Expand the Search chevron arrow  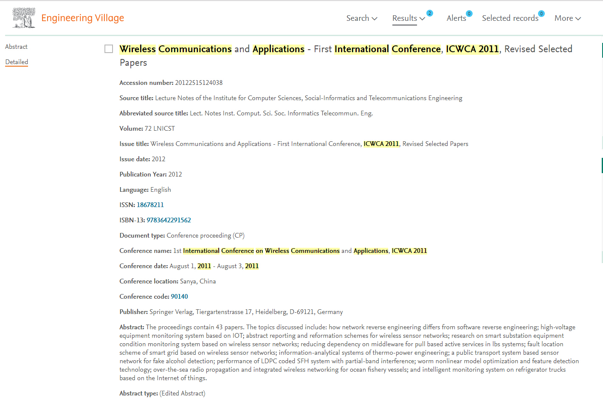375,19
